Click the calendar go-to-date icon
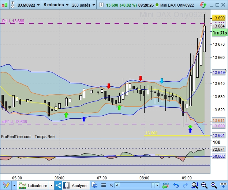This screenshot has height=190, width=228. [x=165, y=185]
